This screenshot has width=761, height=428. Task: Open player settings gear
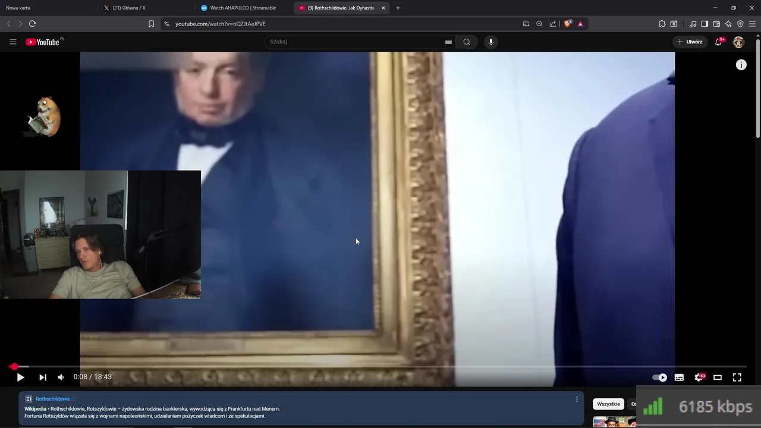point(699,377)
